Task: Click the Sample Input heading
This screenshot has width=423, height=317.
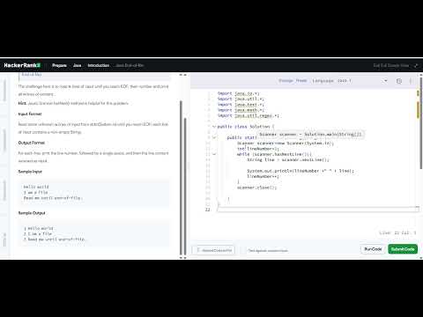Action: (30, 172)
